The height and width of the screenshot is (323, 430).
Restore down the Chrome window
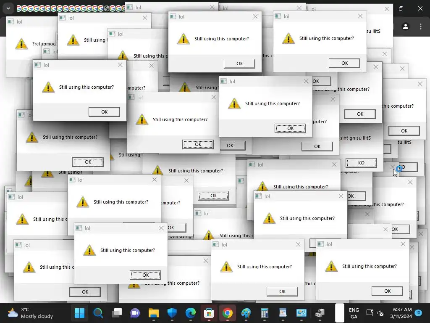401,8
